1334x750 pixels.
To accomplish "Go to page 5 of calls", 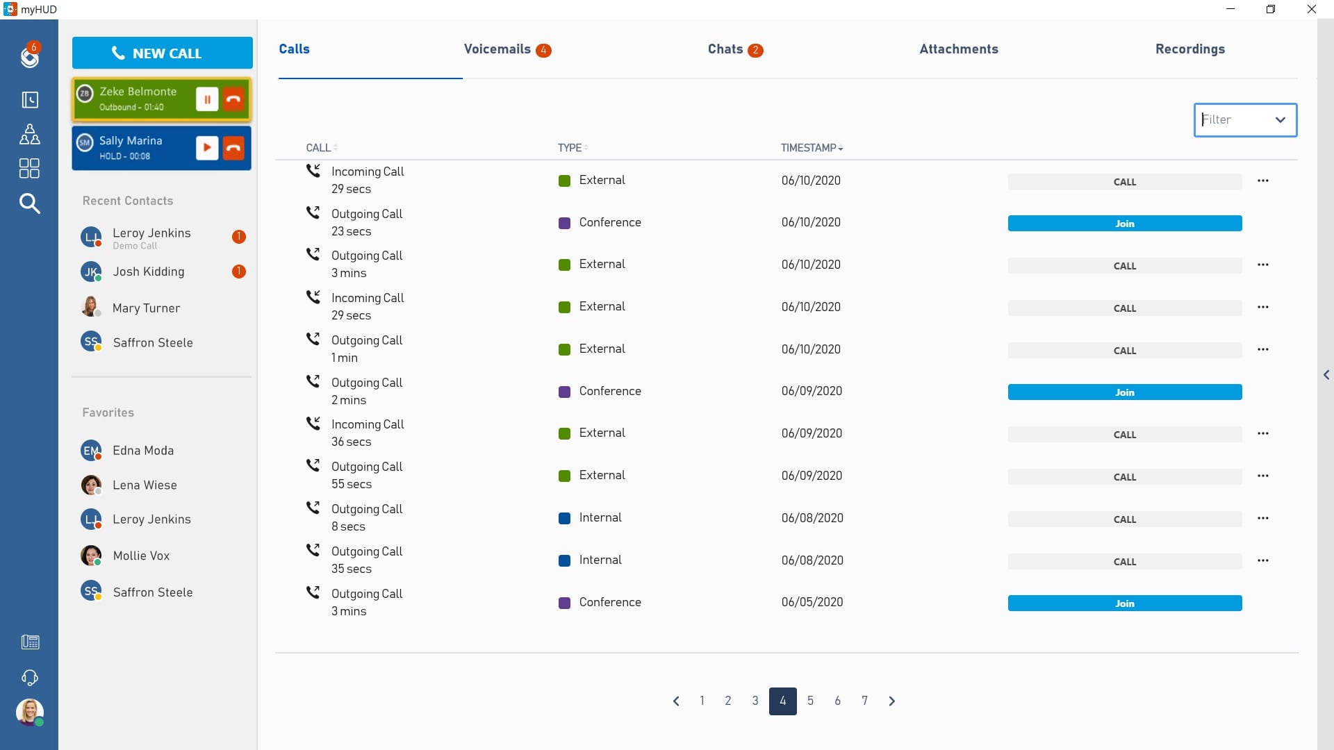I will 810,701.
